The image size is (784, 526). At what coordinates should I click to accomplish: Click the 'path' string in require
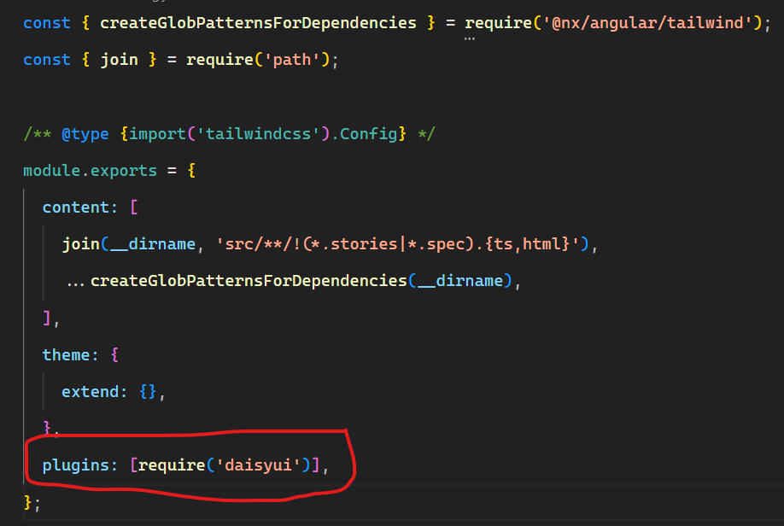coord(291,60)
